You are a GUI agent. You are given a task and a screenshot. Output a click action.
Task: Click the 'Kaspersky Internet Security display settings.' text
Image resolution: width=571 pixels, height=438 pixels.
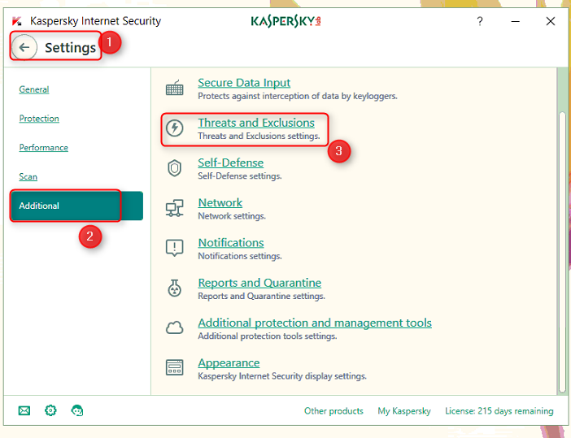tap(282, 376)
